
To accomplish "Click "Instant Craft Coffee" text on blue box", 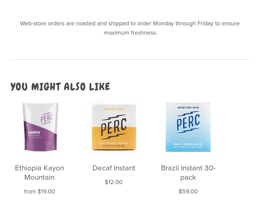I will (x=188, y=108).
